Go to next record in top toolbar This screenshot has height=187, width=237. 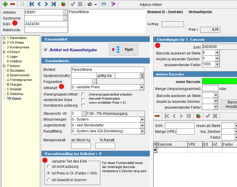(x=46, y=4)
